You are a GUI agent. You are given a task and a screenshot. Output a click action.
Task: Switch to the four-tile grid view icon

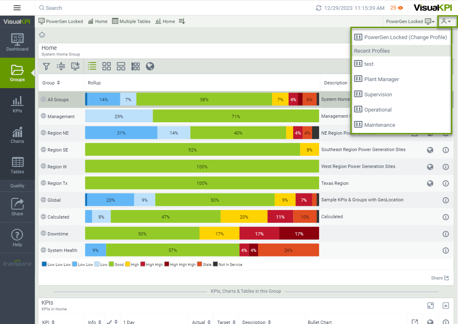[107, 66]
